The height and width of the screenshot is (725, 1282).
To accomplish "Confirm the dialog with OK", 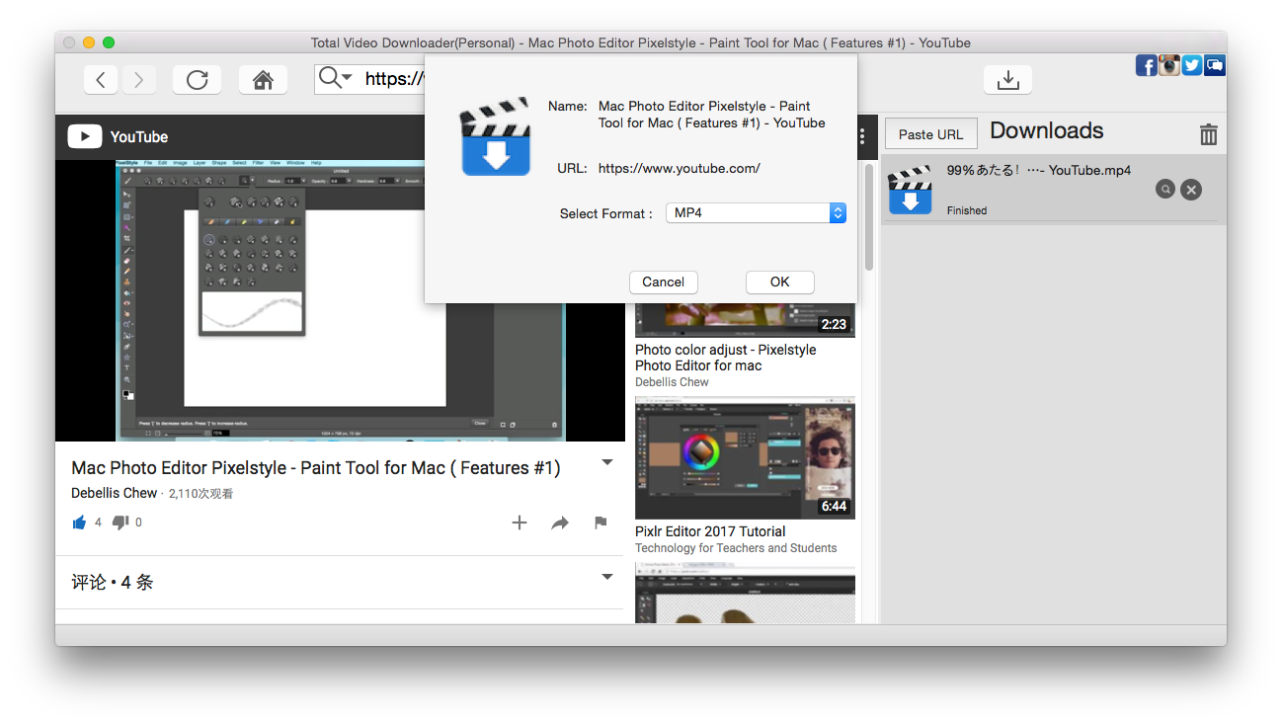I will 779,282.
